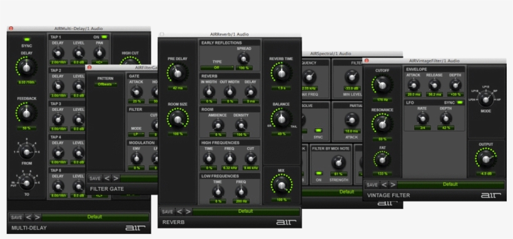Go to previous preset in Vintage Filter window
This screenshot has width=513, height=239.
click(384, 185)
